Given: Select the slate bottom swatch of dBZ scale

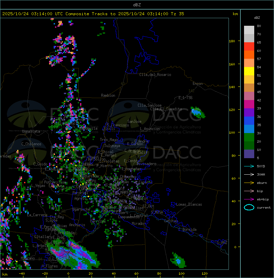Looking at the screenshot, I should coord(249,154).
